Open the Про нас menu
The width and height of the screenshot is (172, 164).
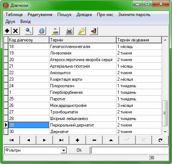tap(105, 15)
